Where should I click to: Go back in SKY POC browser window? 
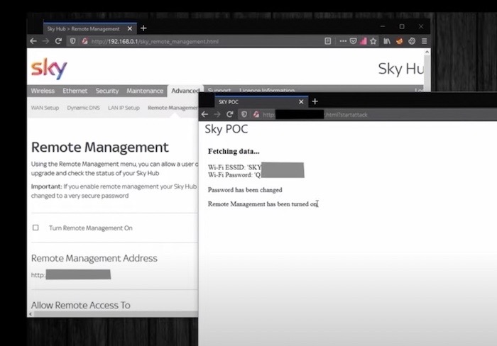point(204,114)
